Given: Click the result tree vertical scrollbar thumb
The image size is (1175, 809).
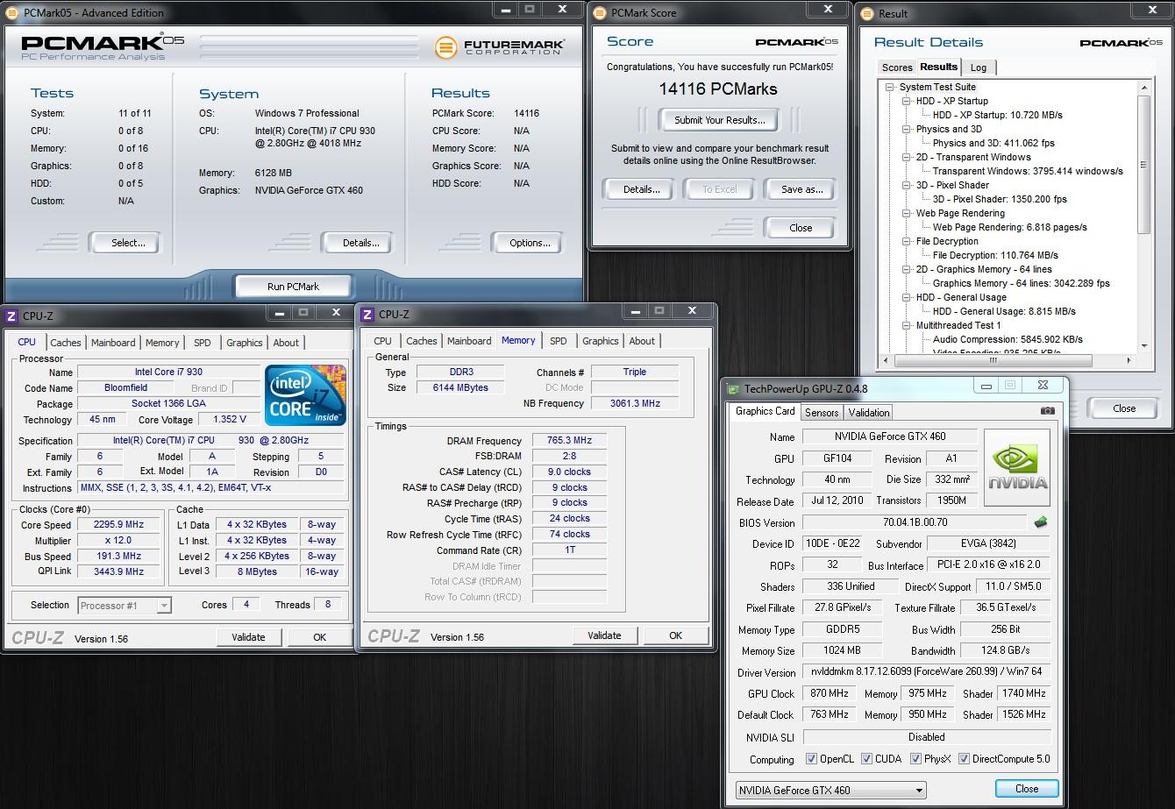Looking at the screenshot, I should [x=1143, y=164].
